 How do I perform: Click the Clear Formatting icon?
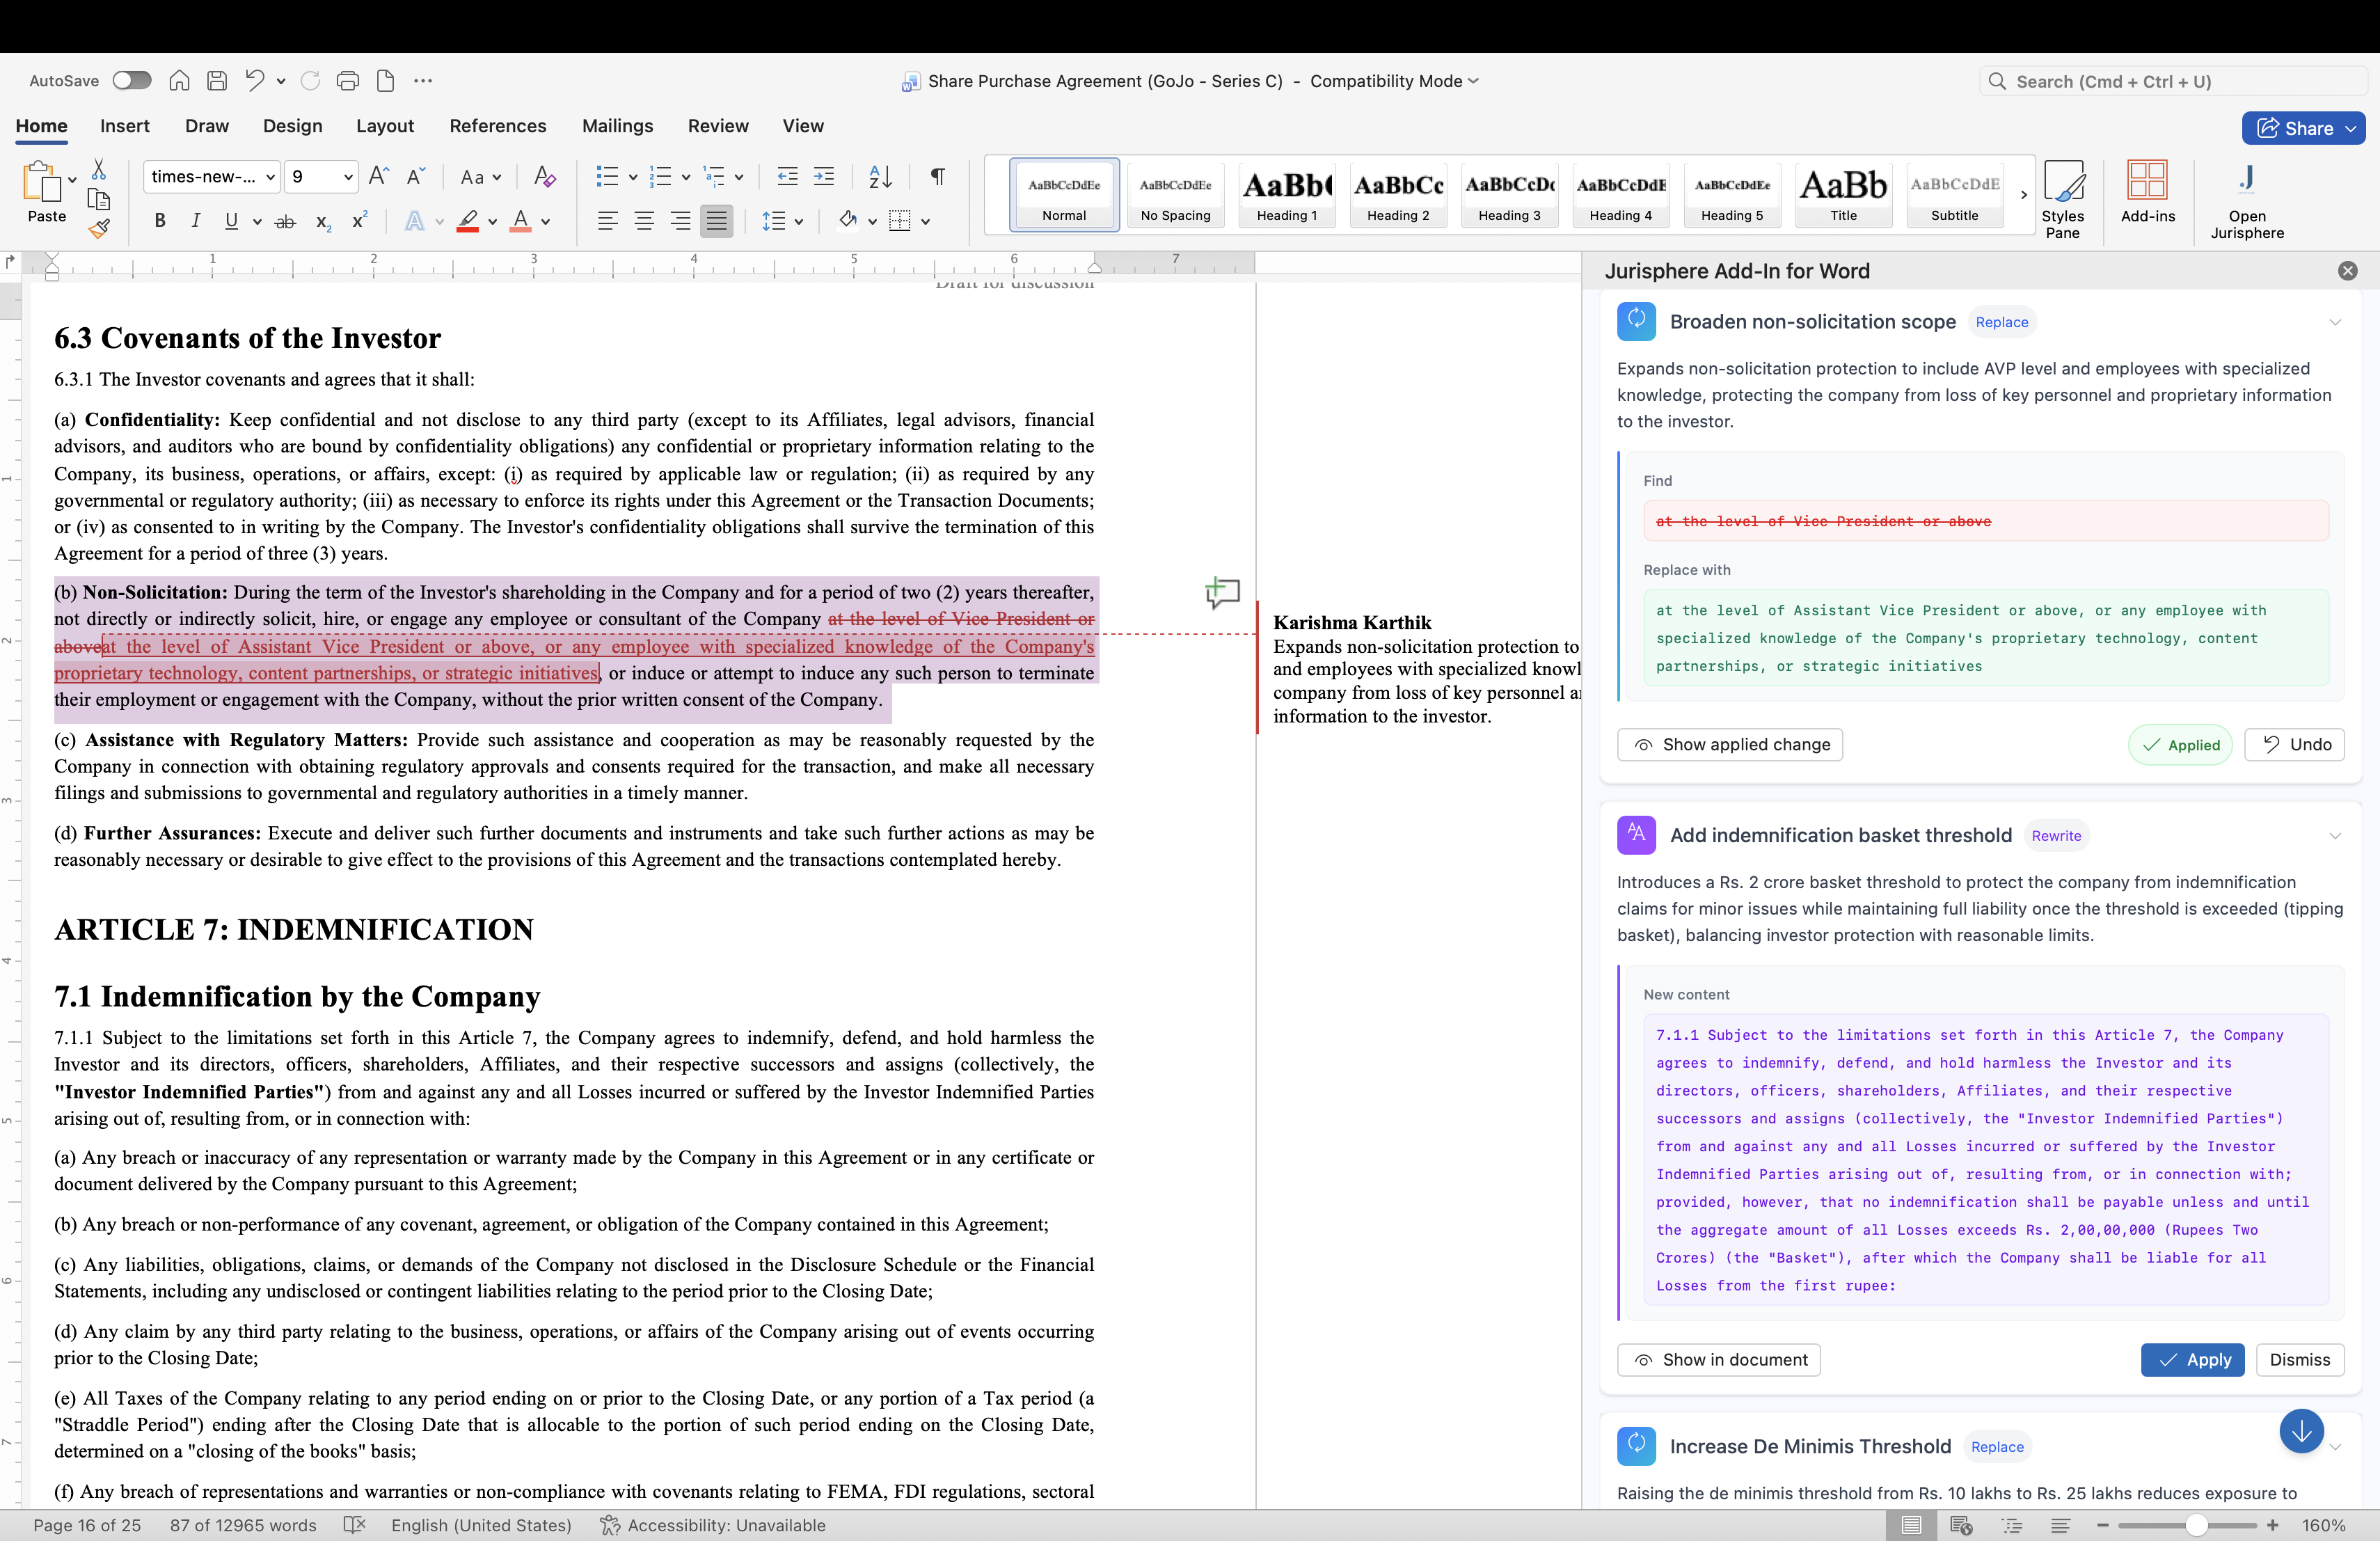pyautogui.click(x=544, y=177)
